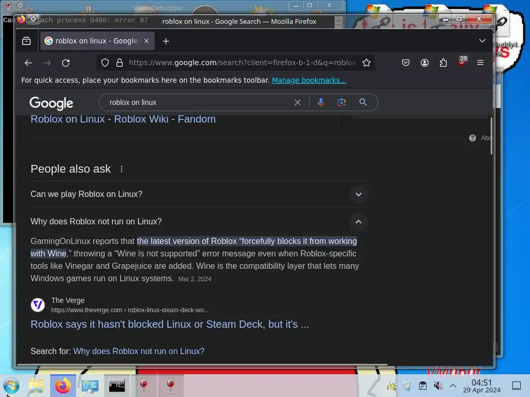
Task: Expand 'Can we play Roblox on Linux?'
Action: (x=199, y=194)
